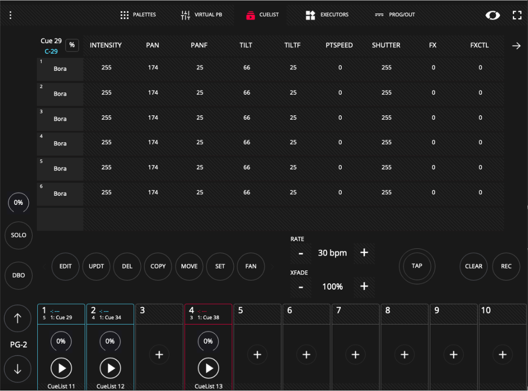Open the three-dot options menu
This screenshot has height=391, width=528.
(11, 15)
